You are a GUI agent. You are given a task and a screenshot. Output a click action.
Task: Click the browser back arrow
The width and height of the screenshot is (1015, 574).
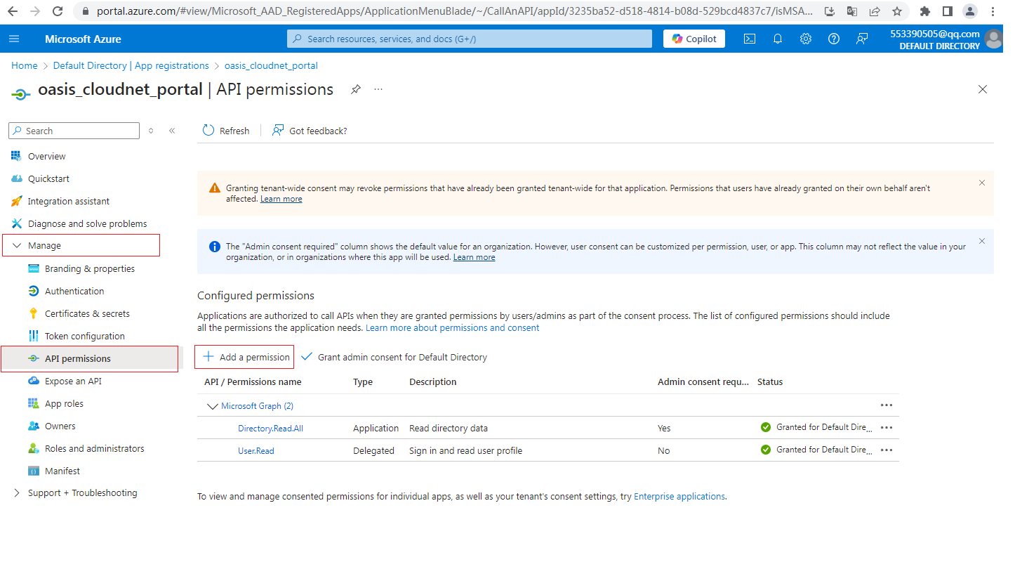[x=13, y=11]
